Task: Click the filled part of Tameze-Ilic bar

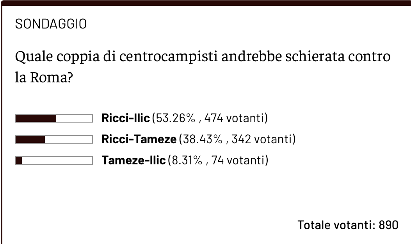Action: point(18,160)
